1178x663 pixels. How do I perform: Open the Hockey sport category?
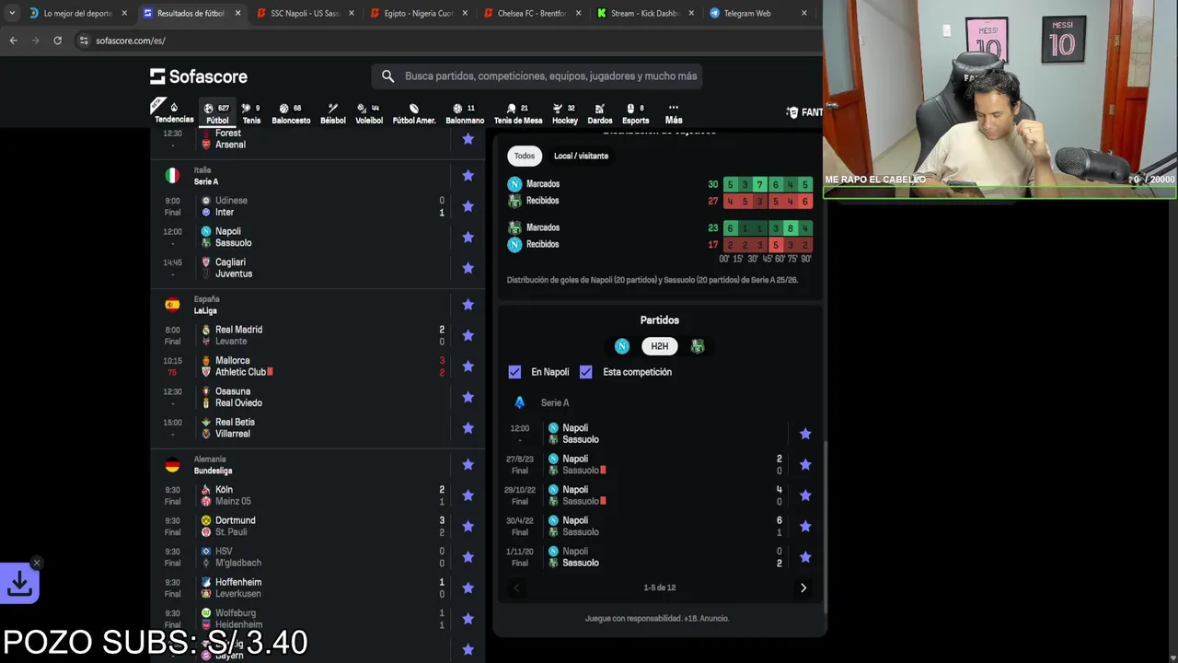click(x=565, y=113)
